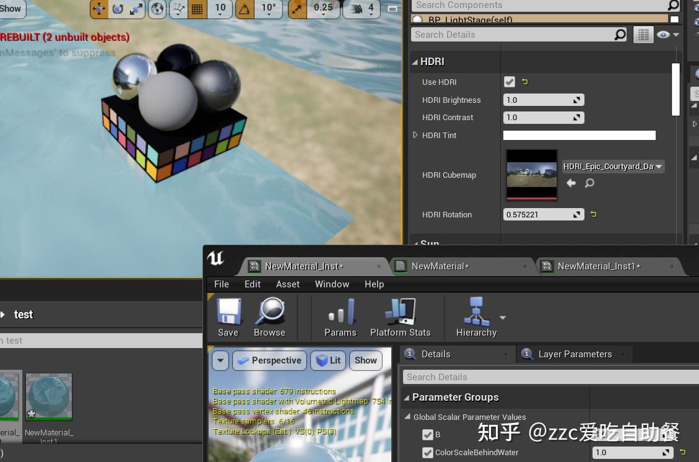Collapse the Parameter Groups section
699x462 pixels.
click(x=407, y=398)
